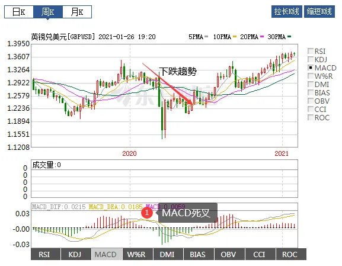The height and width of the screenshot is (266, 342).
Task: Open the BIAS tab in bottom bar
Action: [199, 254]
